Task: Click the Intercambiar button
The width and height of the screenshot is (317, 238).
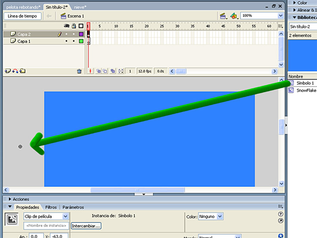Action: click(86, 226)
